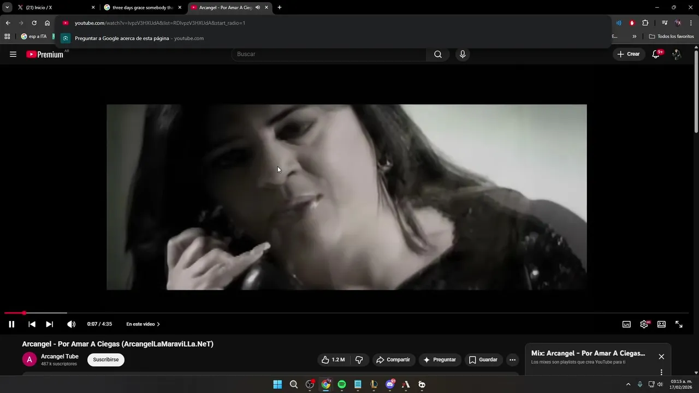Open Spotify from taskbar
Image resolution: width=699 pixels, height=393 pixels.
click(342, 384)
